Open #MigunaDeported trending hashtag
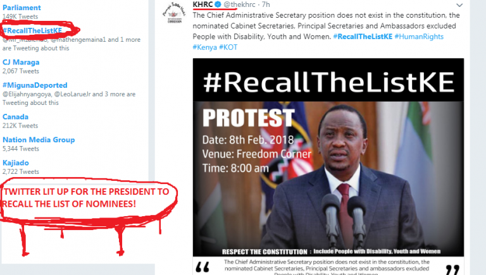The image size is (486, 275). pyautogui.click(x=35, y=85)
